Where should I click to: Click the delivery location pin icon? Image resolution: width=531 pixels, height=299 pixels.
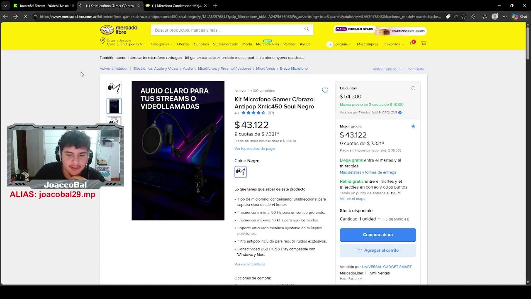(x=102, y=41)
